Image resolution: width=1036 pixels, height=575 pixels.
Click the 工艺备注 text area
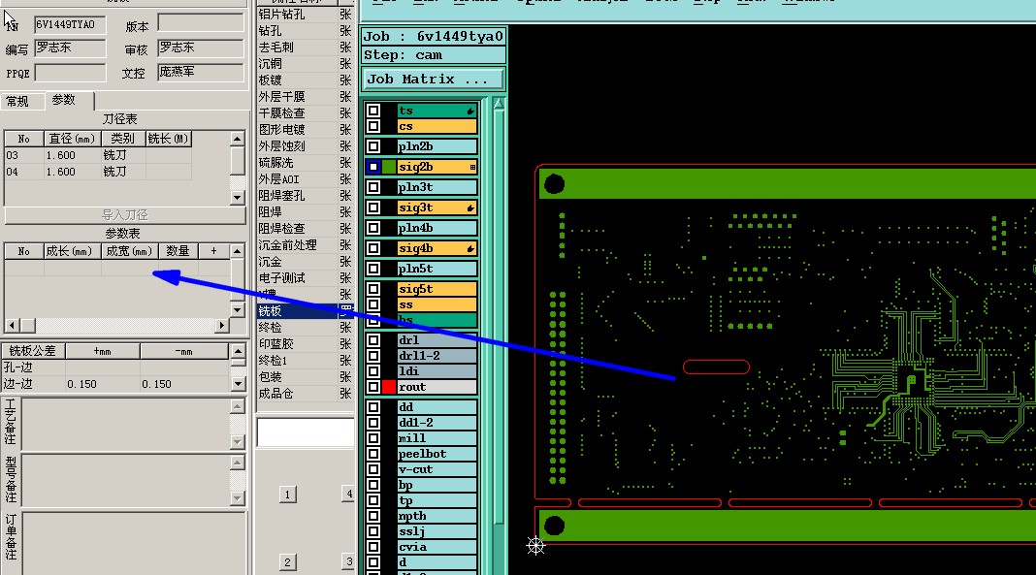[127, 424]
